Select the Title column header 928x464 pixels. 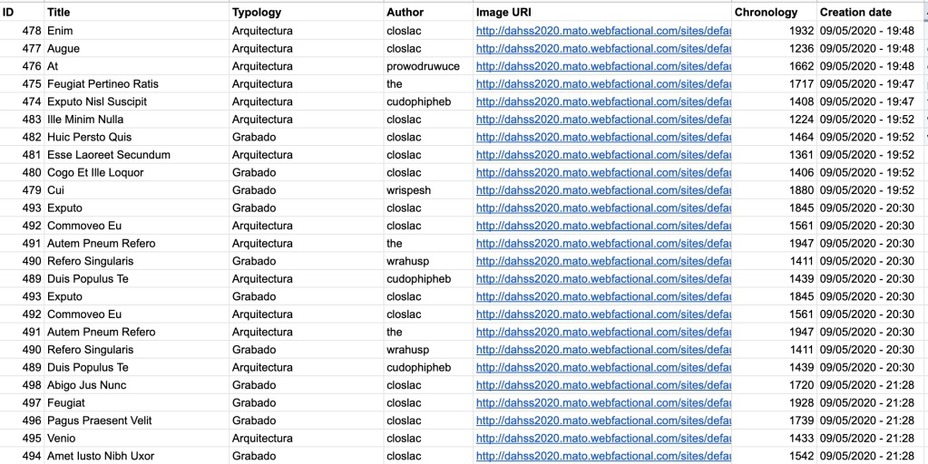[137, 13]
